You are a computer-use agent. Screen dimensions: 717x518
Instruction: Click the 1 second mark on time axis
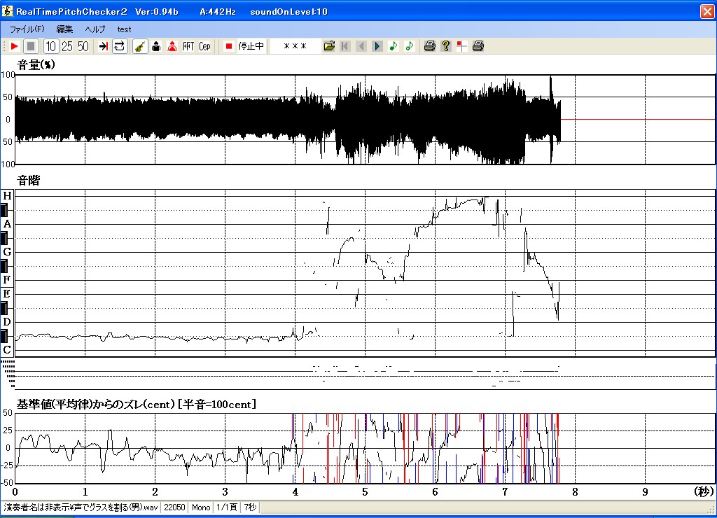85,492
